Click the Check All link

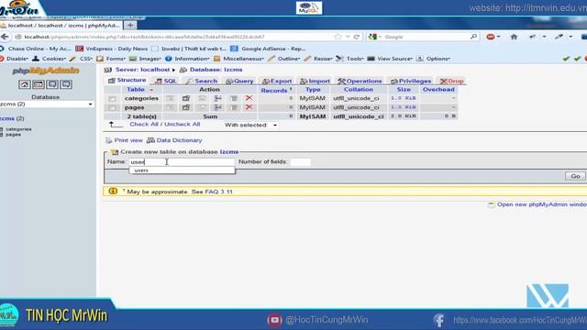144,125
